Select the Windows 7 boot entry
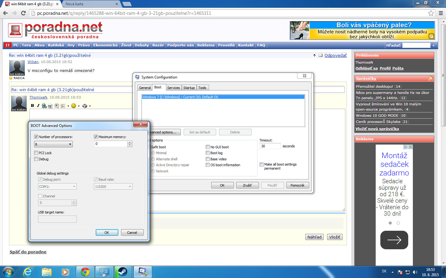This screenshot has width=446, height=278. coord(223,97)
